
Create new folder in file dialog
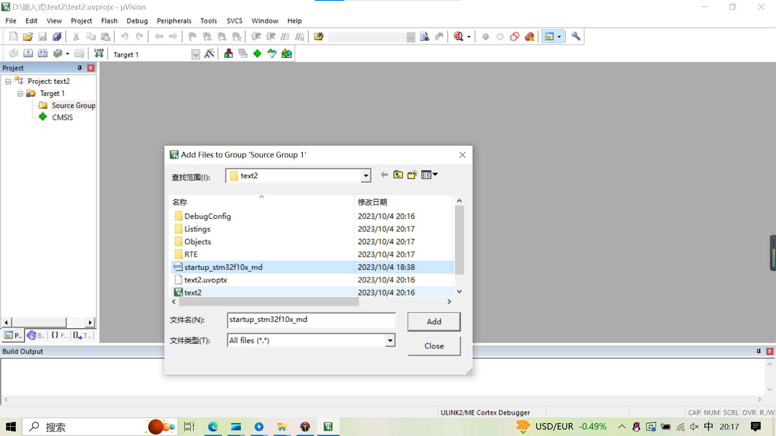pos(412,175)
